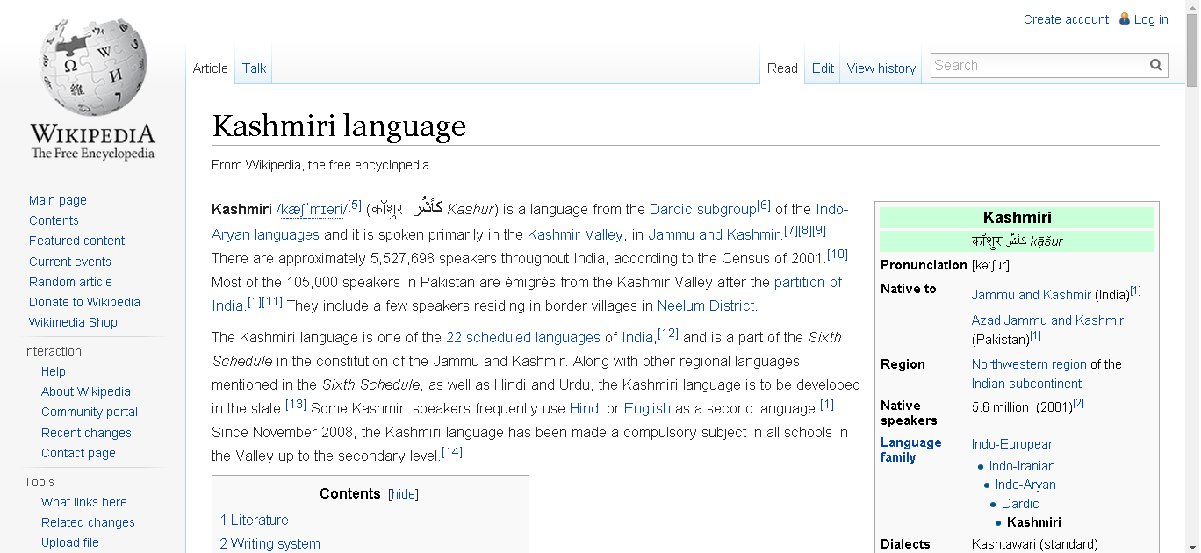This screenshot has height=553, width=1201.
Task: Click the search magnifier icon
Action: click(1156, 65)
